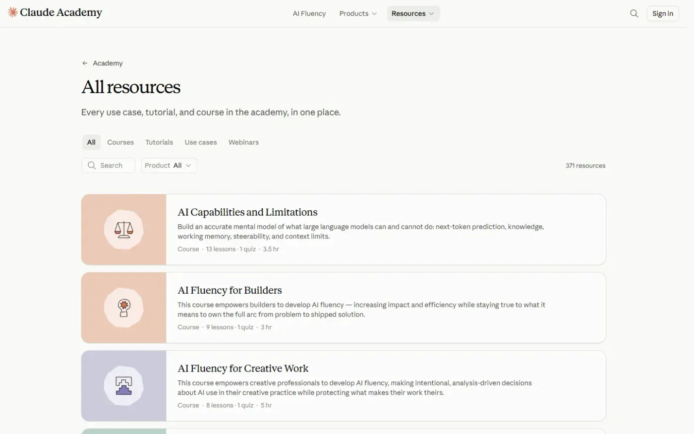Click the 371 resources count text
The image size is (694, 434).
point(585,166)
